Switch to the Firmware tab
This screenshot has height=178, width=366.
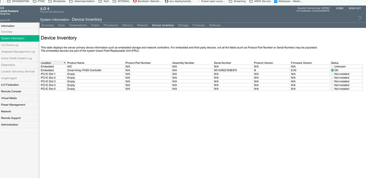click(199, 25)
